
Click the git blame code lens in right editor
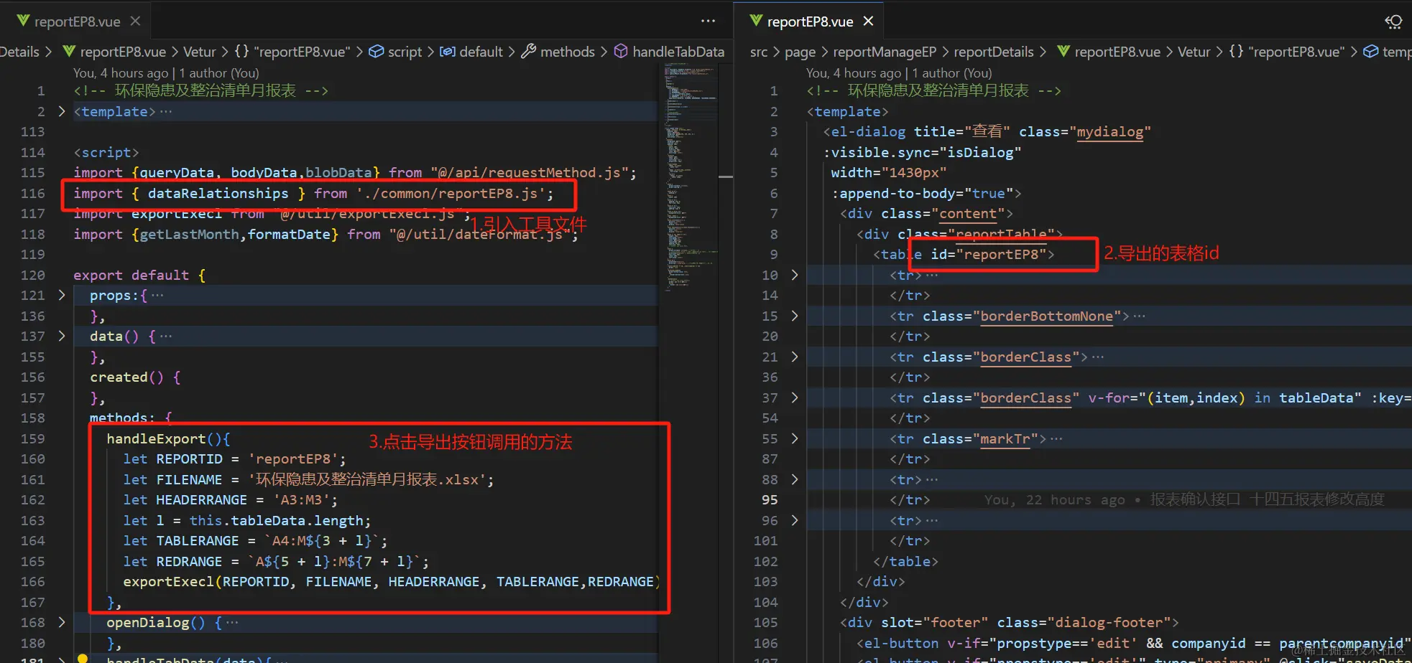pos(899,73)
